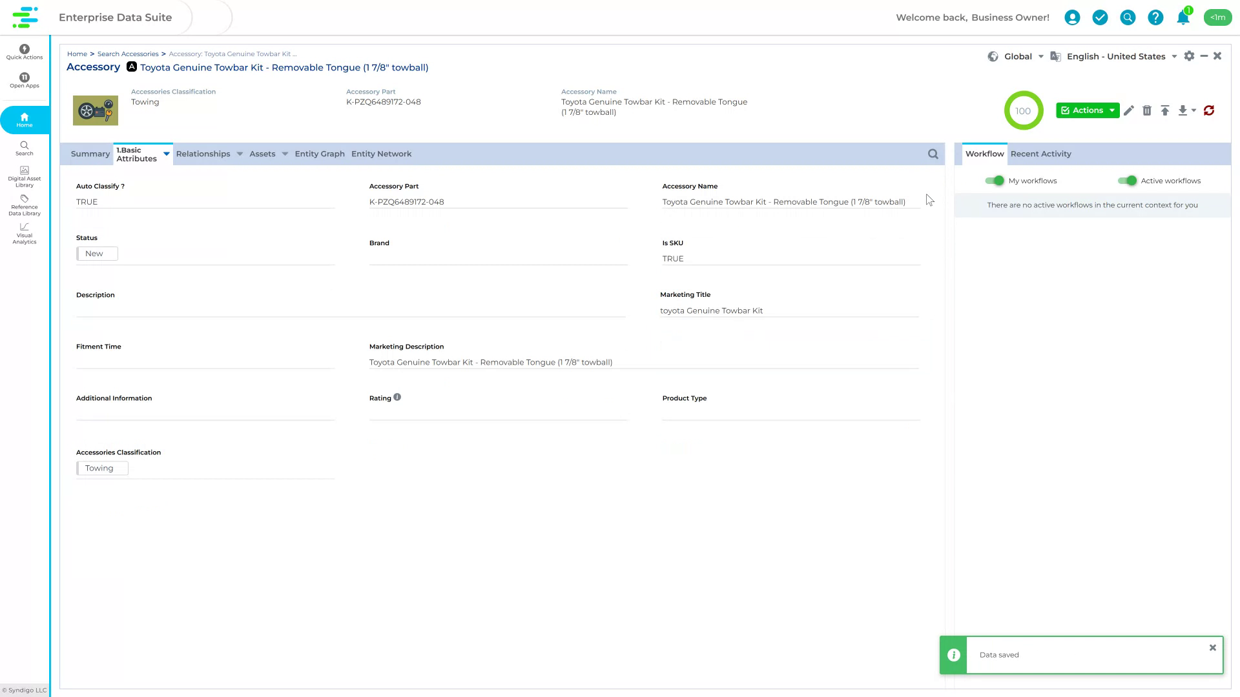Expand the Relationships tab chevron
This screenshot has height=697, width=1240.
click(240, 154)
